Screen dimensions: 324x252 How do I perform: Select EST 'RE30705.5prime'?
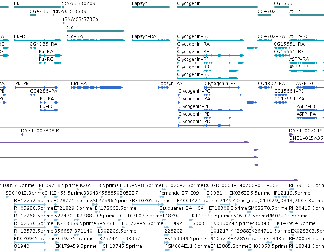[x=151, y=201]
